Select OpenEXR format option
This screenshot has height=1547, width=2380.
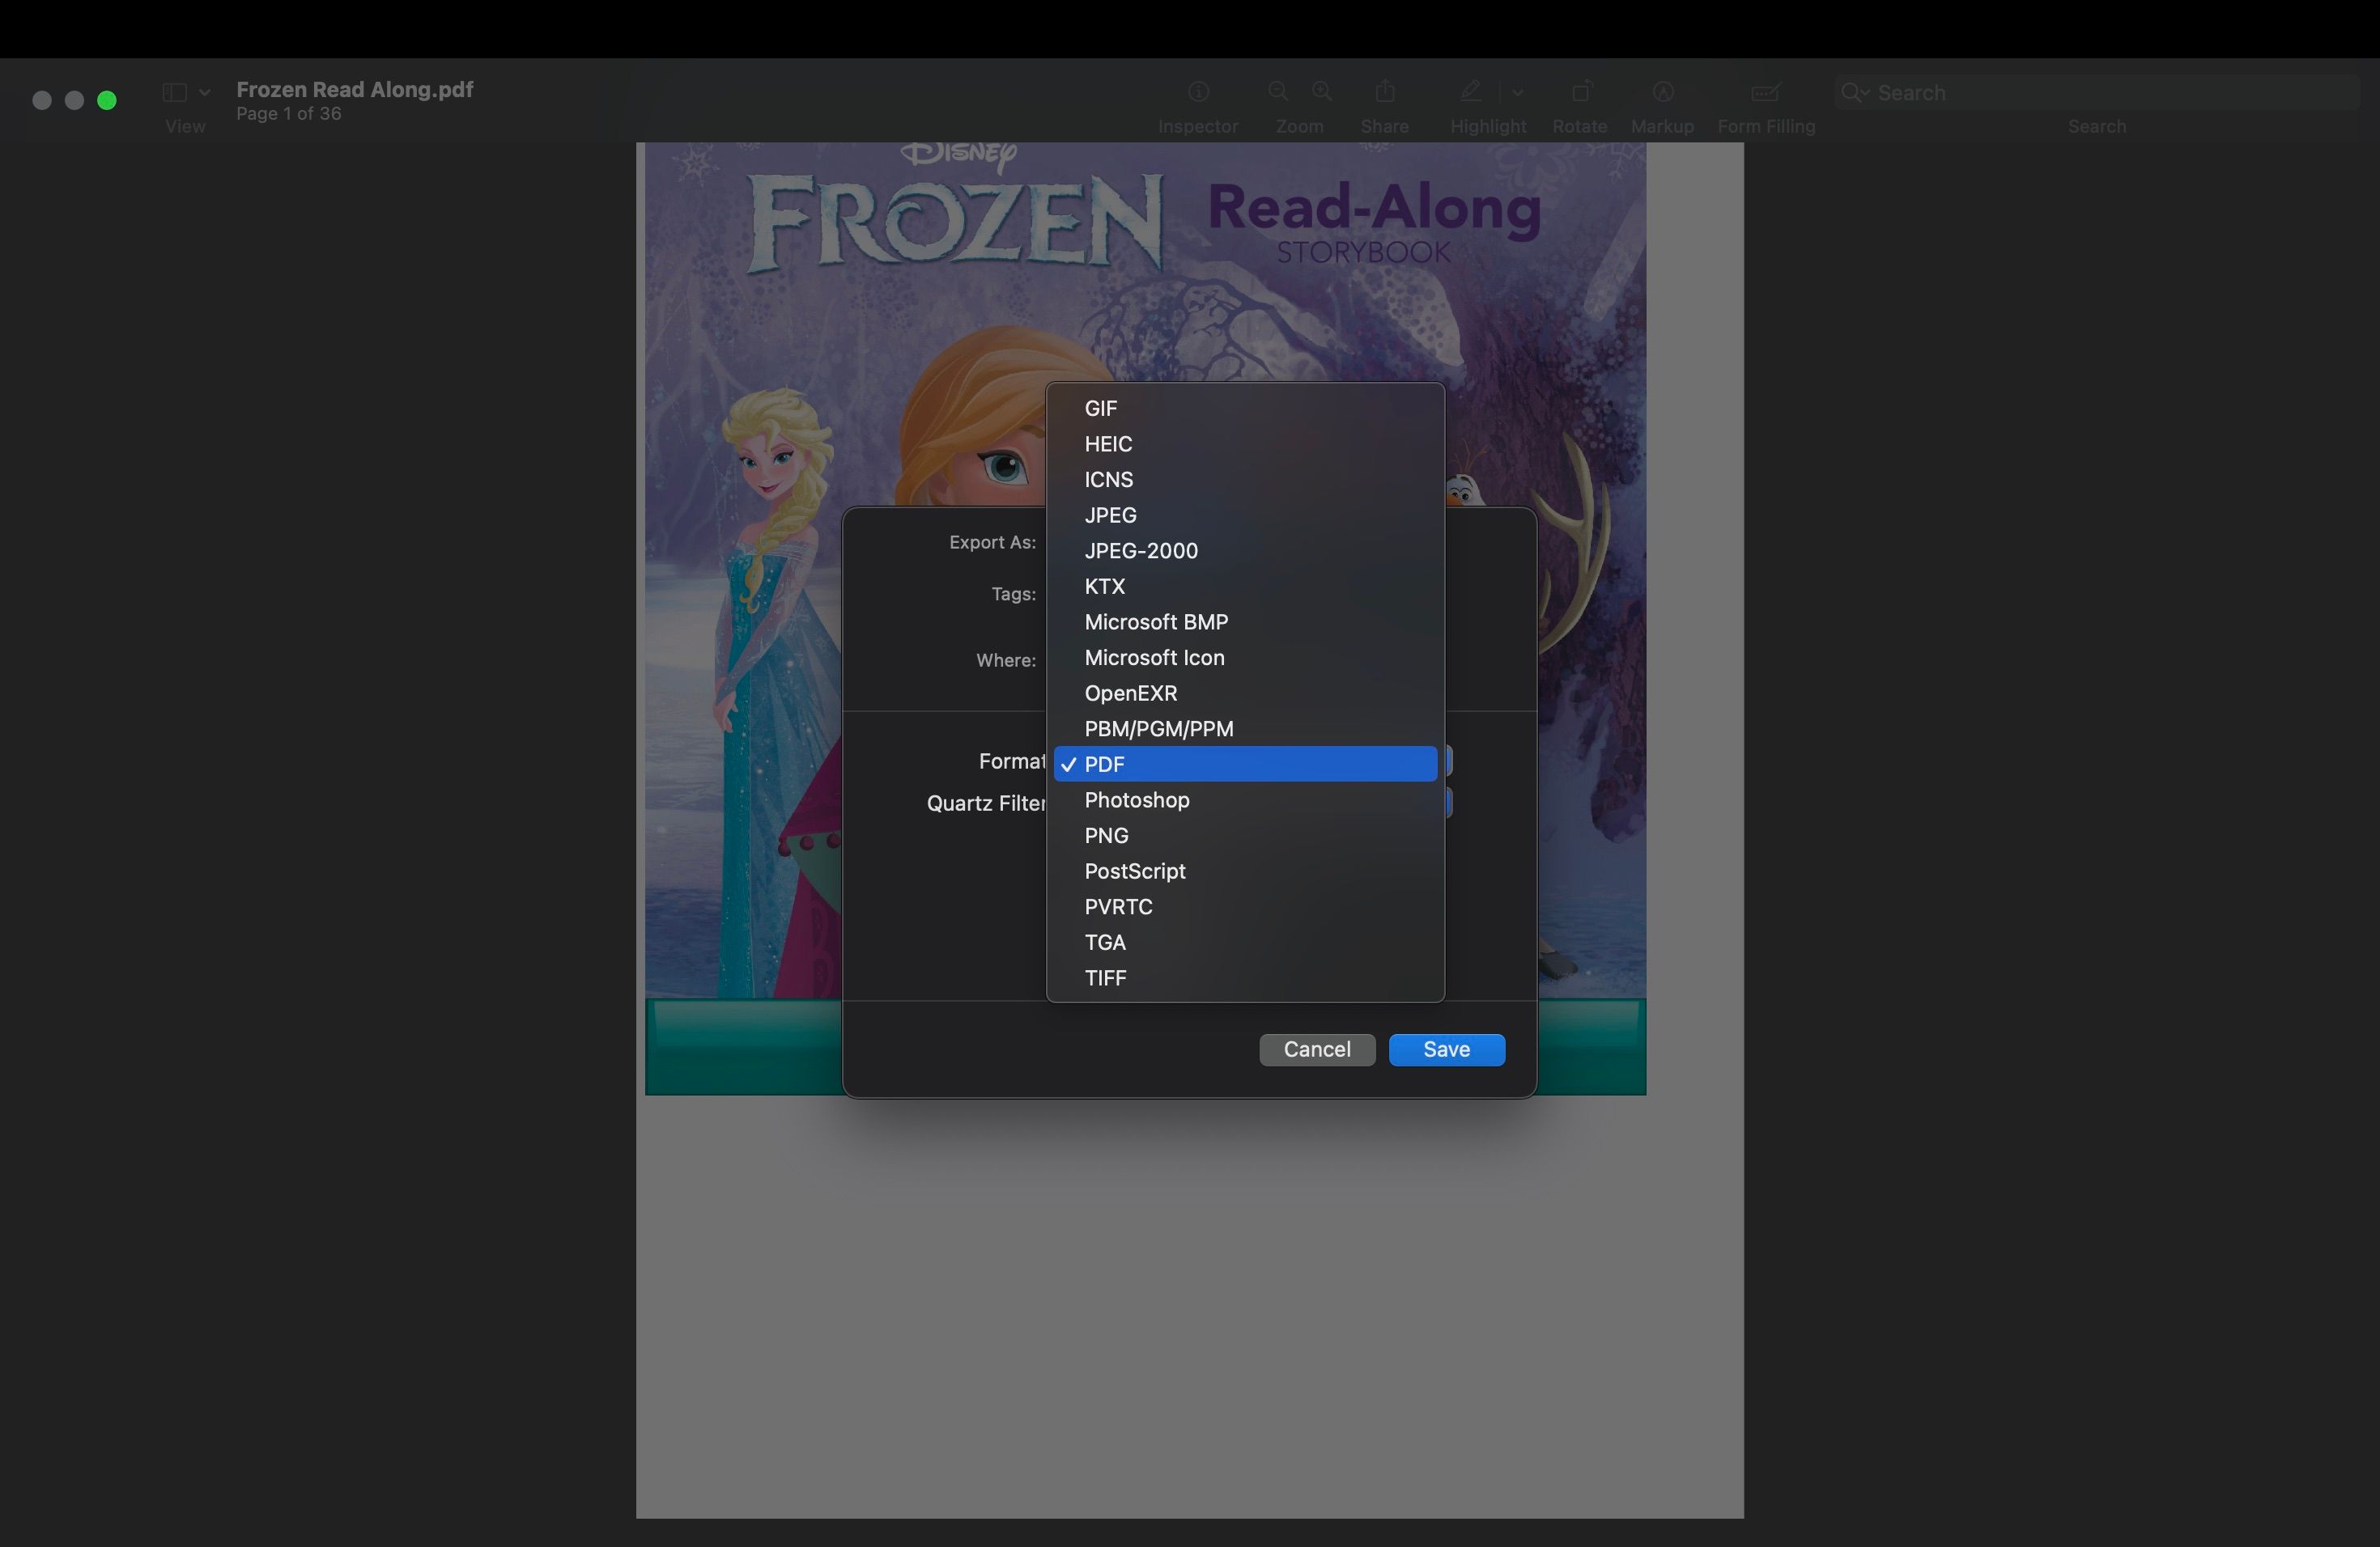tap(1131, 692)
